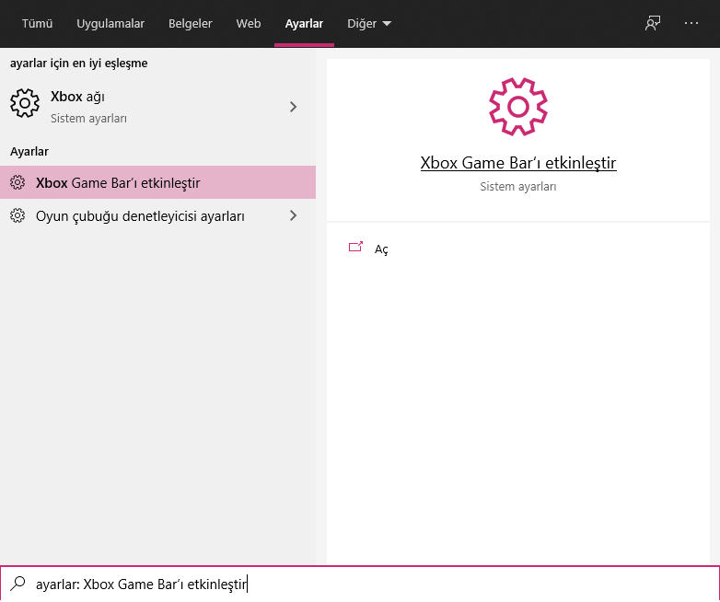Go to the Web tab
Image resolution: width=720 pixels, height=602 pixels.
pyautogui.click(x=249, y=24)
